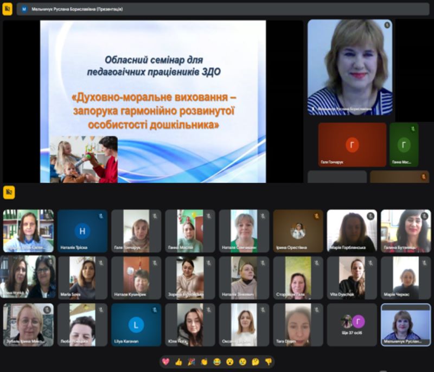The width and height of the screenshot is (434, 372).
Task: Select Наталія Тріска's avatar tile
Action: click(82, 231)
